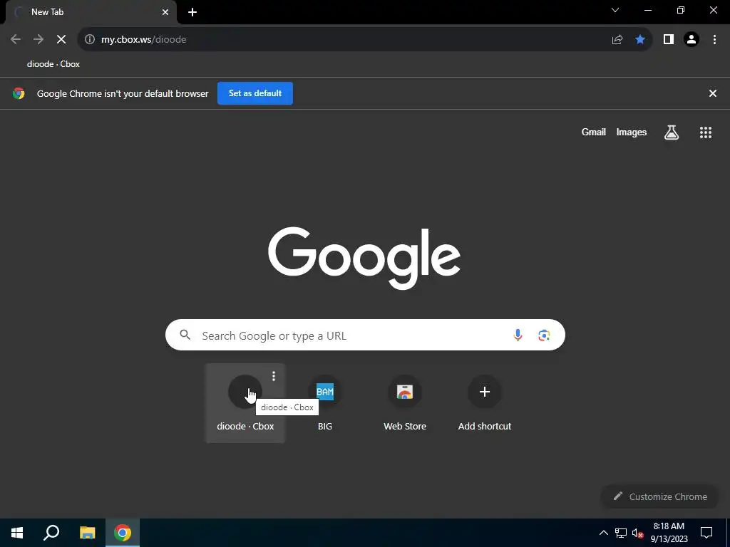Screen dimensions: 730x547
Task: Open more actions for dioode · Cbox shortcut
Action: (x=274, y=376)
